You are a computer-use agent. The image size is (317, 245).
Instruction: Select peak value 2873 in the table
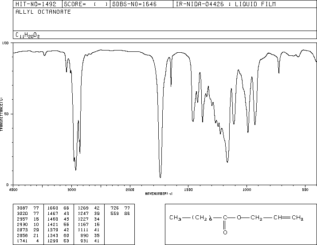pyautogui.click(x=22, y=230)
